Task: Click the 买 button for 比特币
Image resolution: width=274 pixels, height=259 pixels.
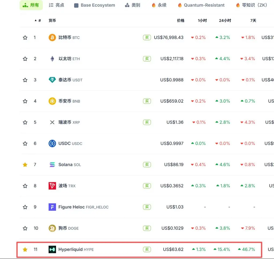Action: [147, 37]
